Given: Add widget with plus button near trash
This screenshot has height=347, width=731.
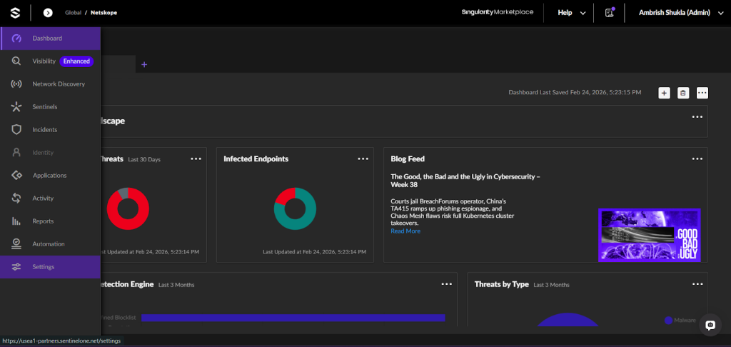Looking at the screenshot, I should tap(665, 93).
